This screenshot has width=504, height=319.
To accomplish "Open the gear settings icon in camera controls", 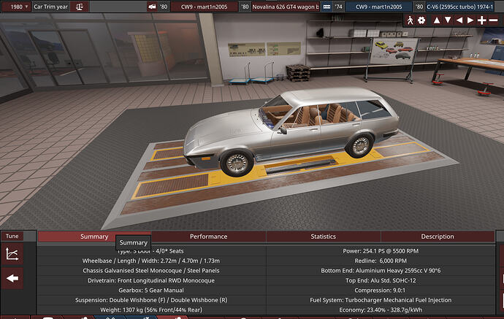I will point(421,20).
